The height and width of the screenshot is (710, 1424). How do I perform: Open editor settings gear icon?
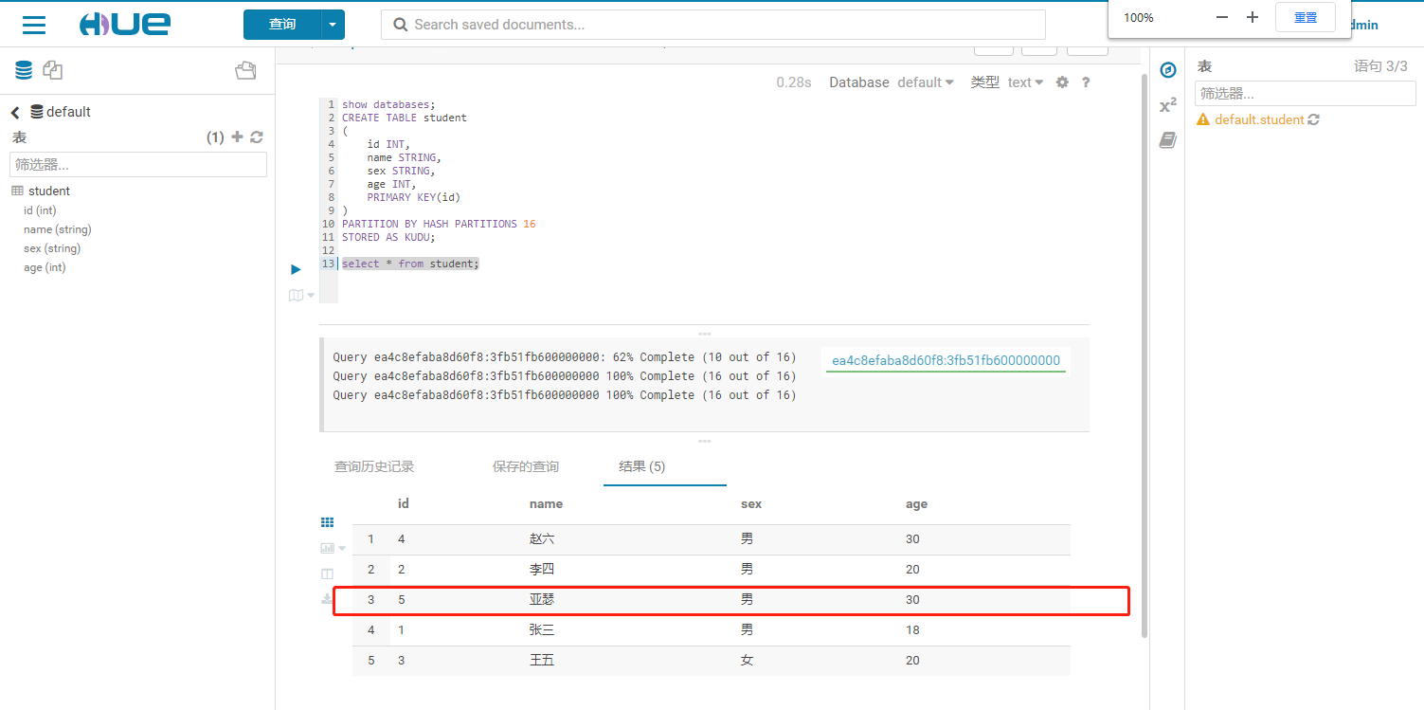1062,82
